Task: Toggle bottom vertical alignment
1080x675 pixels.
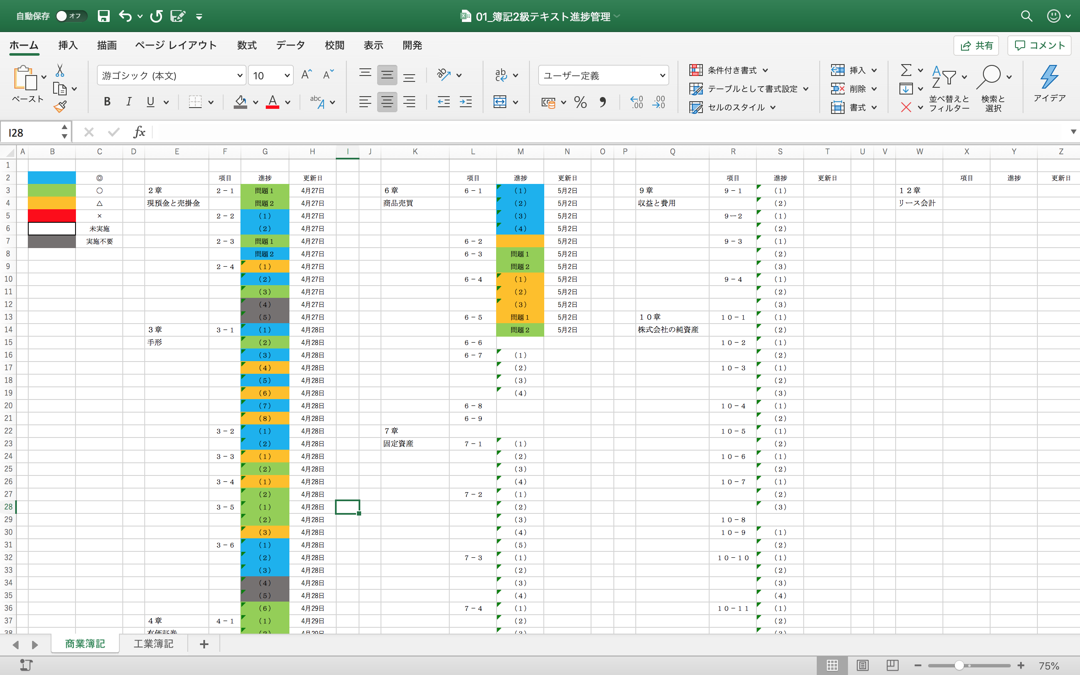Action: tap(409, 78)
